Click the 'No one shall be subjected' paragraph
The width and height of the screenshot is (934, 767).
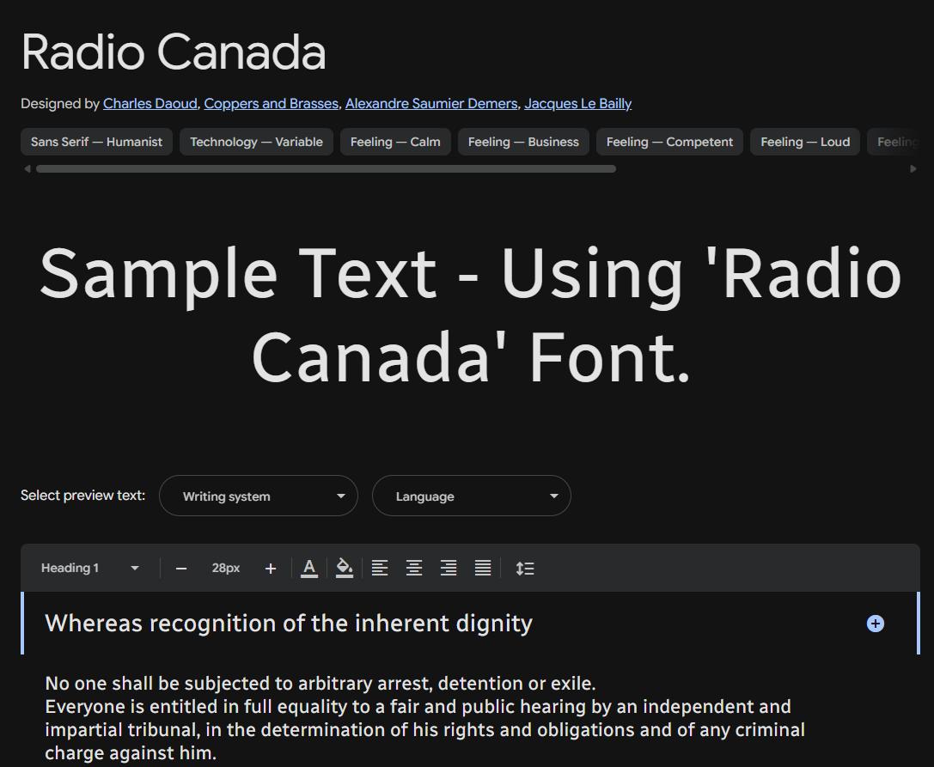coord(424,717)
